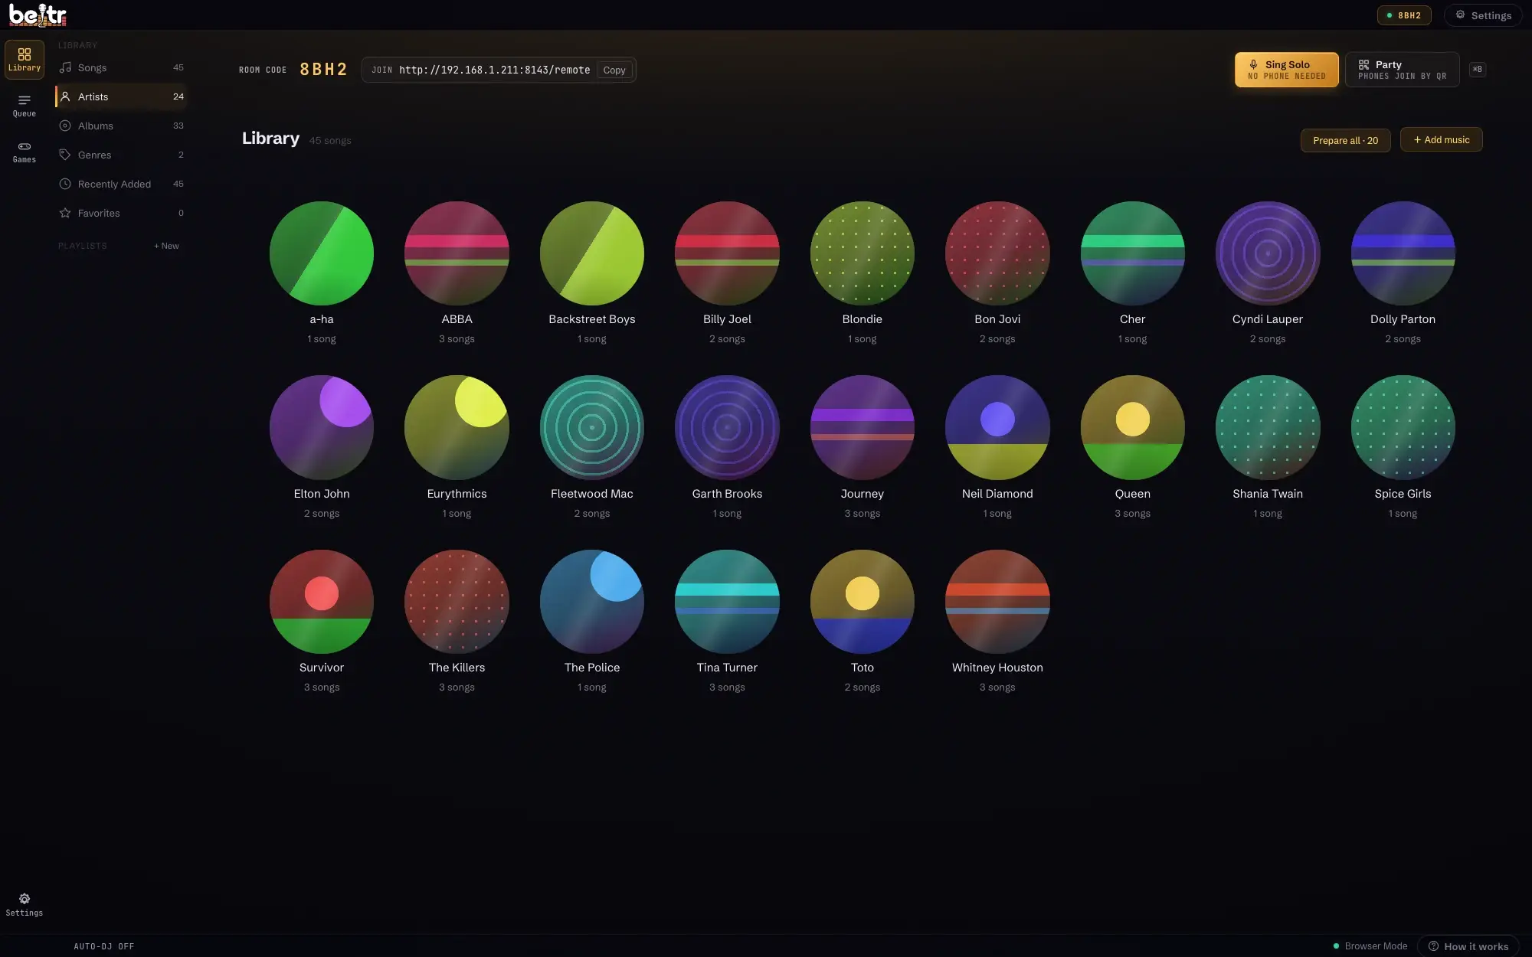Open the Queue rail icon
The width and height of the screenshot is (1532, 957).
[25, 106]
